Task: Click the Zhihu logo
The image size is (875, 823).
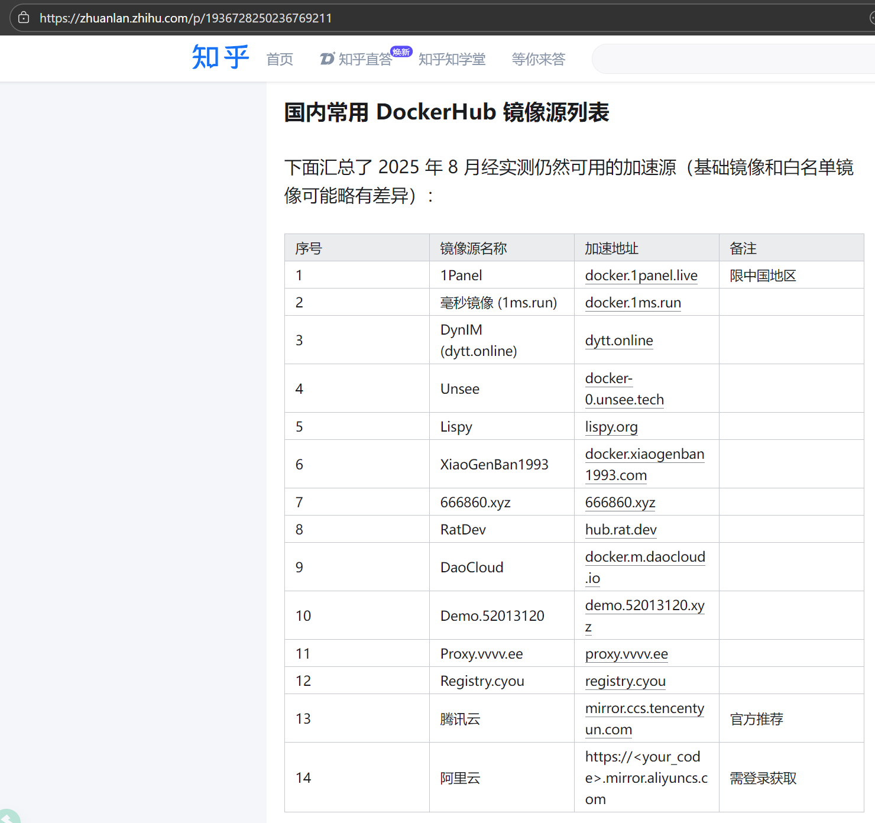Action: pyautogui.click(x=220, y=57)
